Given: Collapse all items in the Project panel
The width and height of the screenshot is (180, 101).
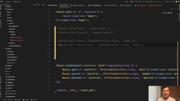Looking at the screenshot, I should coord(39,4).
